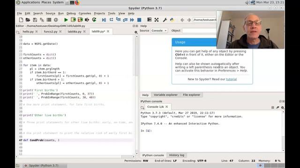
Task: Switch to the hello.py editor tab
Action: [28, 32]
